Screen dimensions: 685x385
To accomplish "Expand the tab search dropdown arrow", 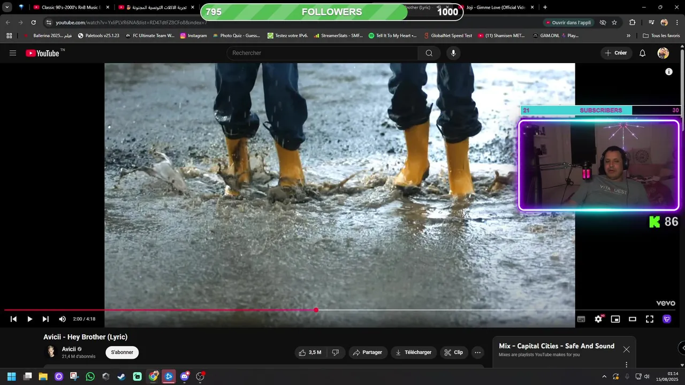I will (x=7, y=7).
